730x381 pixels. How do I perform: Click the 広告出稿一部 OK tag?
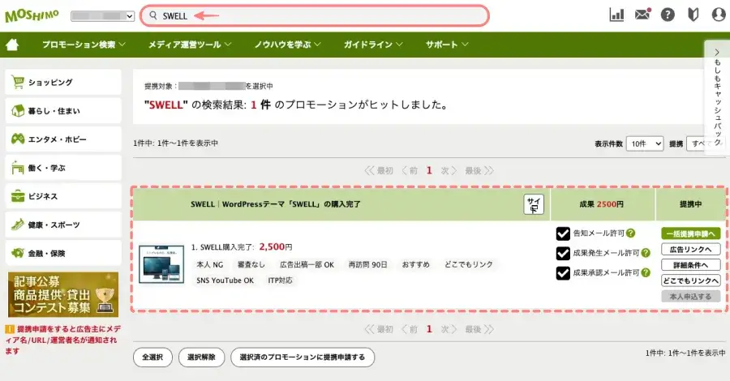pos(307,264)
